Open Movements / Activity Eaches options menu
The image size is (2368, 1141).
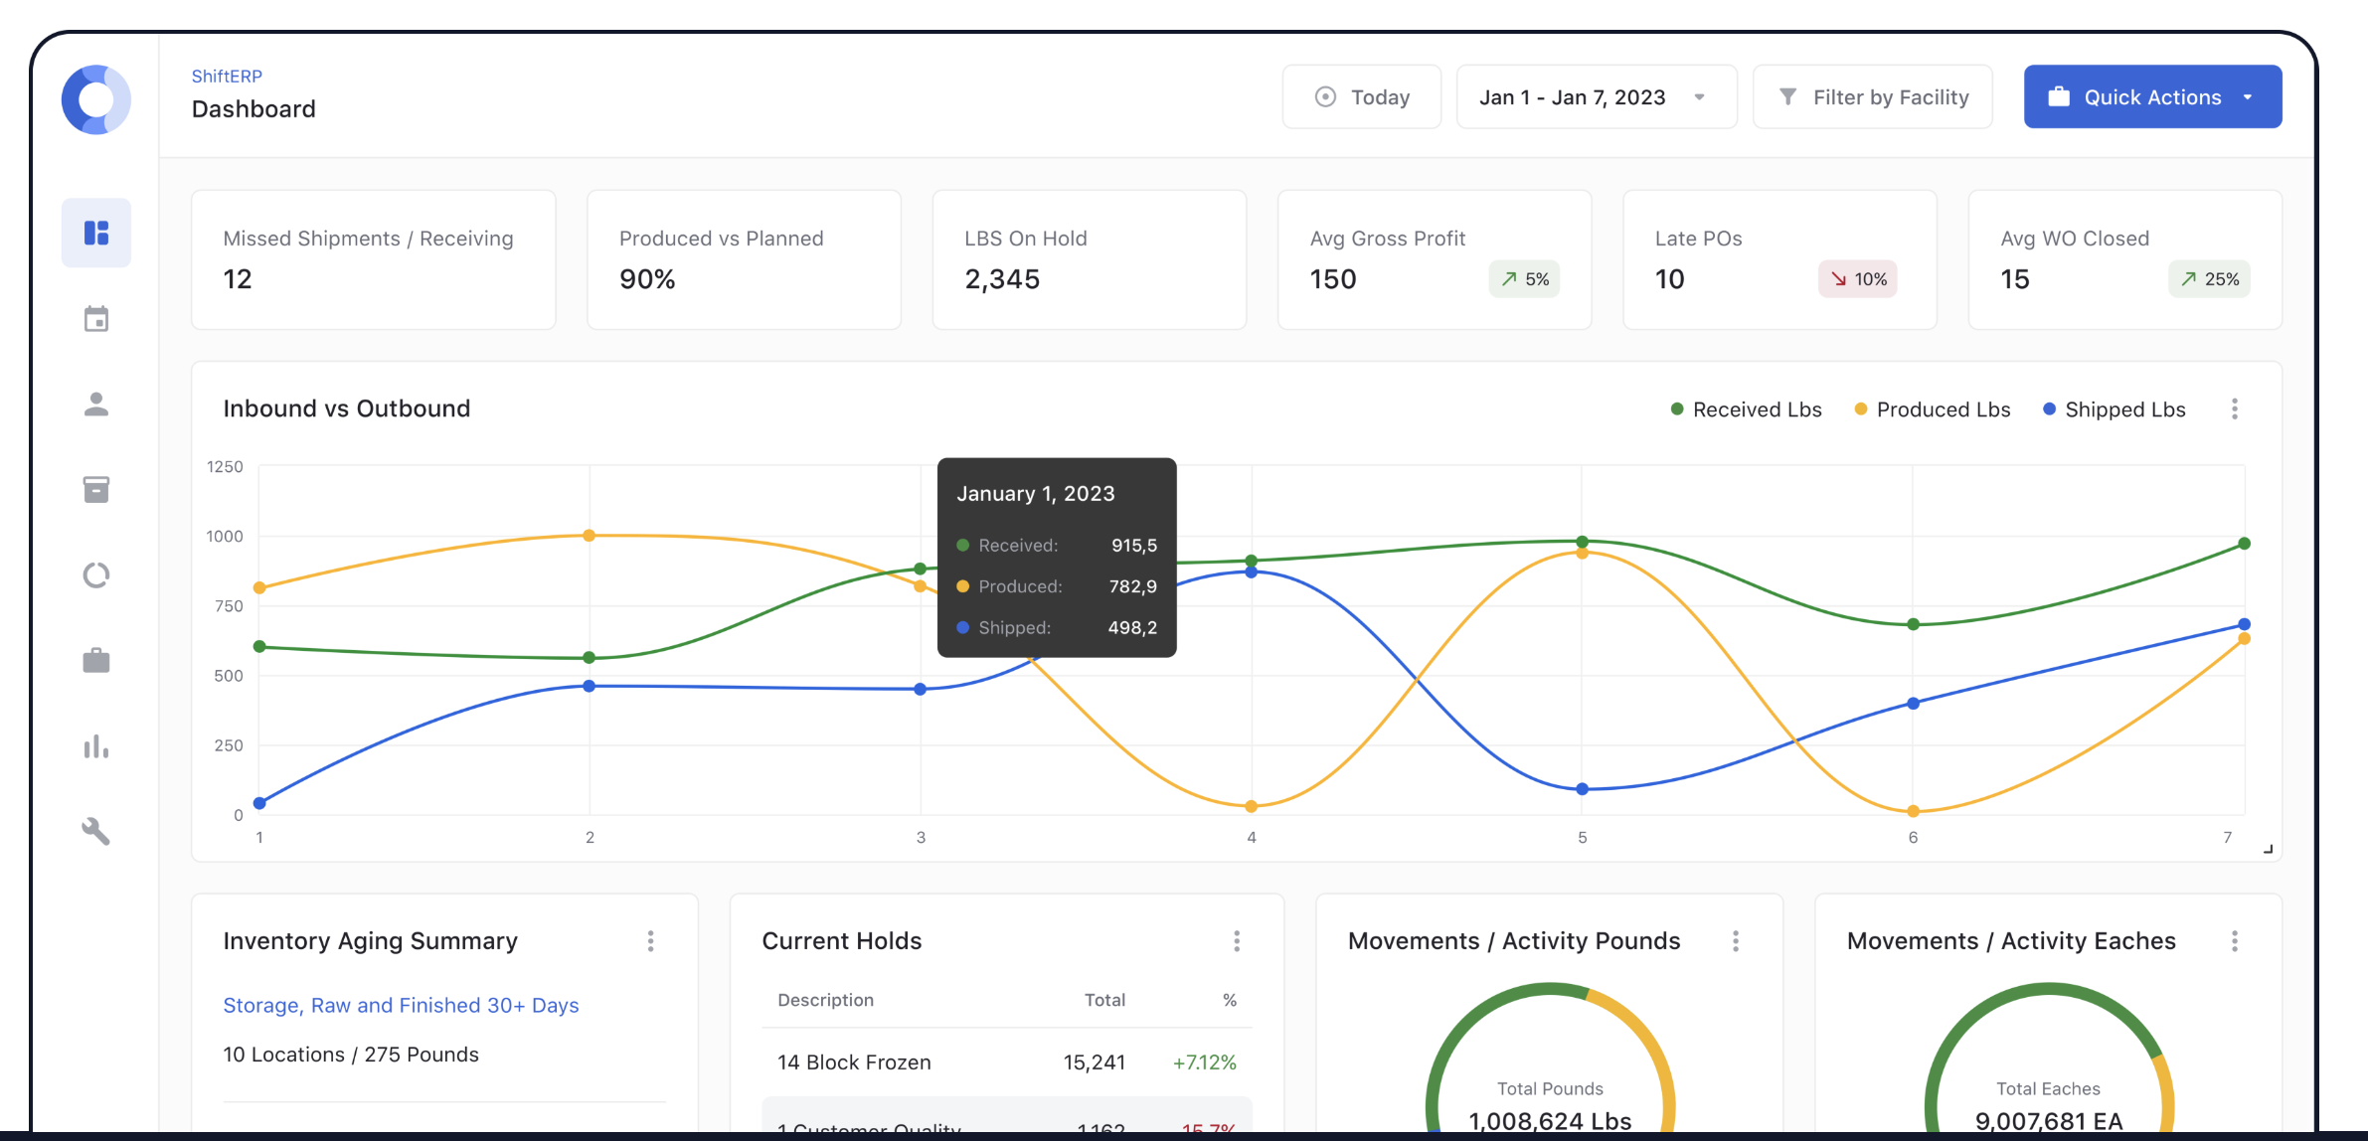(x=2235, y=941)
